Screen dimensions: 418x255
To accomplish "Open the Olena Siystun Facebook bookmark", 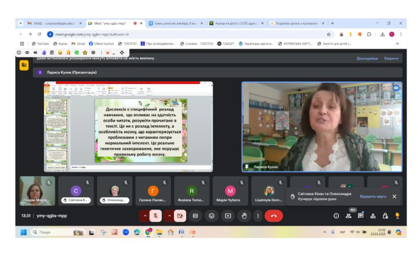I will 101,43.
